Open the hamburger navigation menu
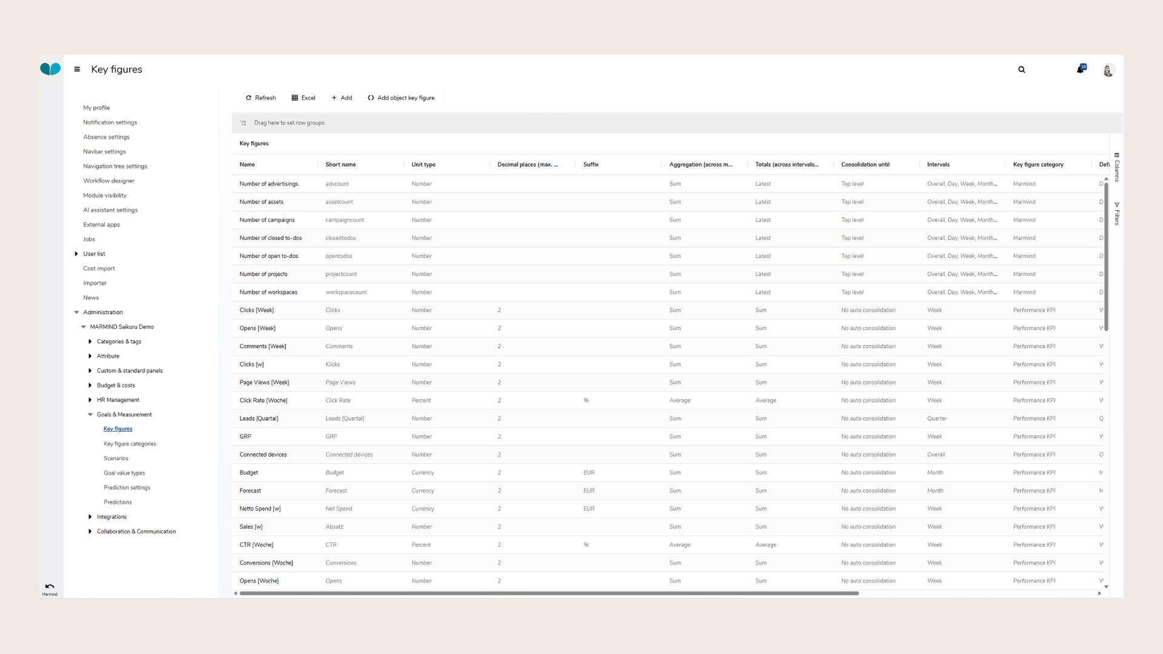The height and width of the screenshot is (654, 1163). point(77,69)
